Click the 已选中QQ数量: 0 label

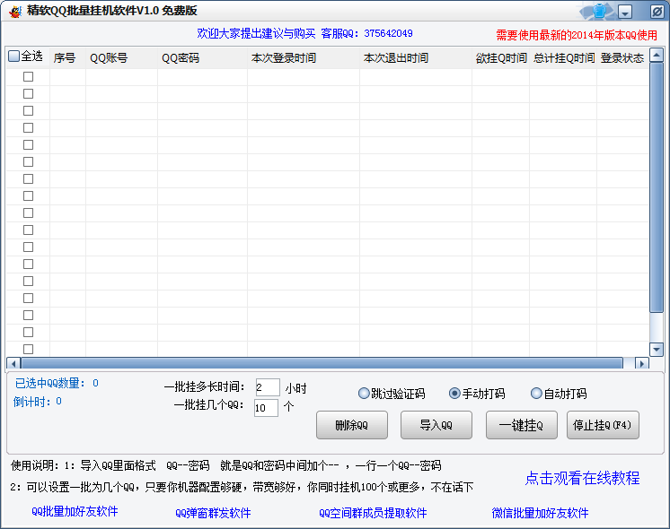57,383
